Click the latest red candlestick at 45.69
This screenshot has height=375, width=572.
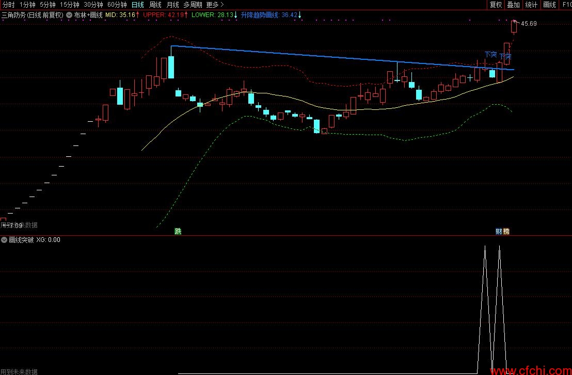point(514,27)
